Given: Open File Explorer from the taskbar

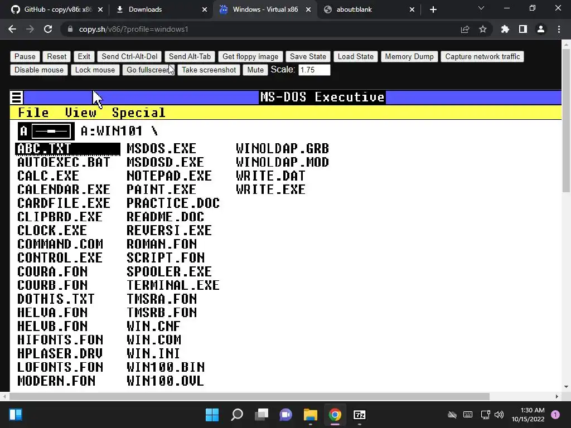Looking at the screenshot, I should coord(311,415).
